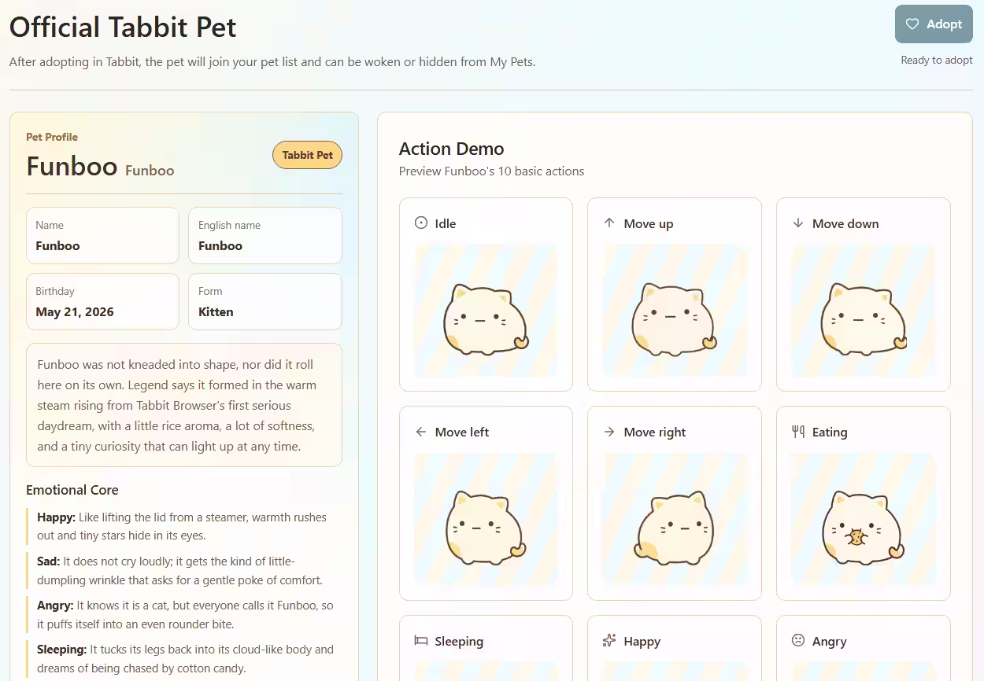Click the Funboo legend description paragraph

(184, 406)
